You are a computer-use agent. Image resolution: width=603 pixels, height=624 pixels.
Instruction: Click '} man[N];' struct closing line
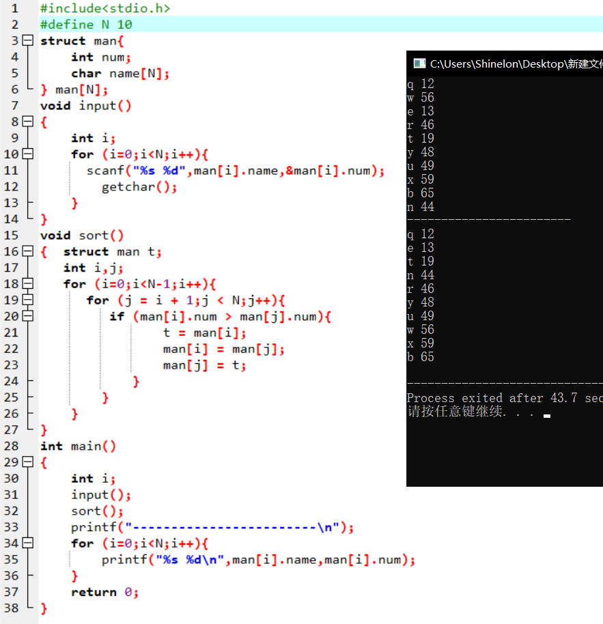(74, 90)
